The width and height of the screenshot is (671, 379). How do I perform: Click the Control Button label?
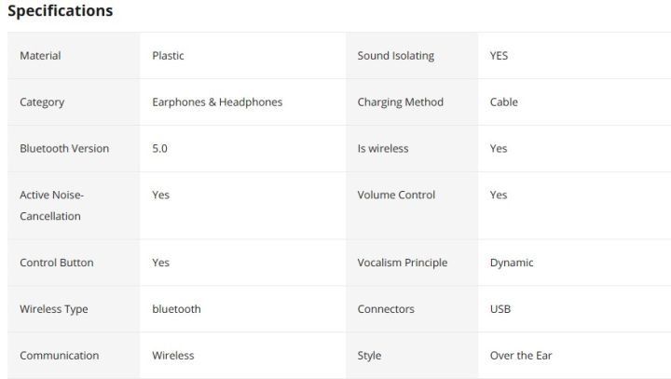coord(57,263)
